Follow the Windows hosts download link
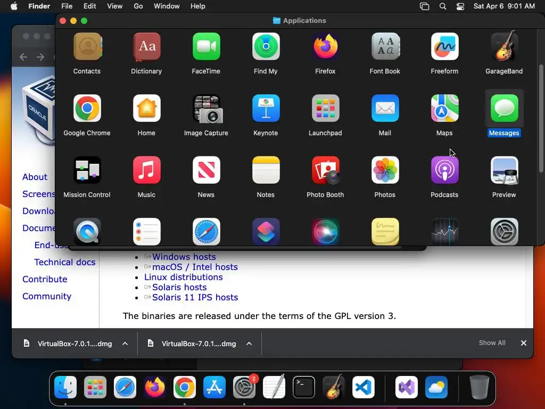 [184, 257]
